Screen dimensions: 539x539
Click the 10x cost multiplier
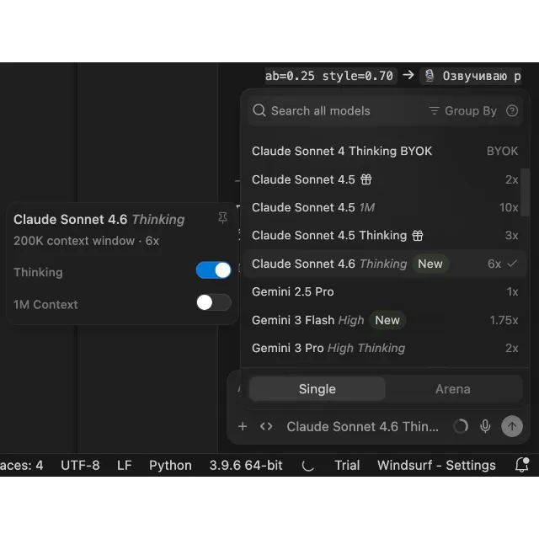[x=509, y=207]
